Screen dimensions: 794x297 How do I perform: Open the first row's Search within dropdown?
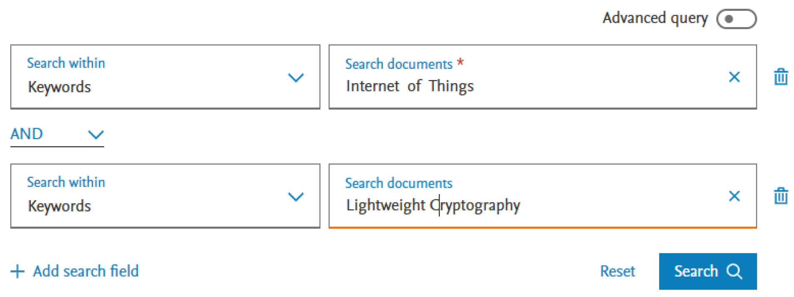point(165,77)
